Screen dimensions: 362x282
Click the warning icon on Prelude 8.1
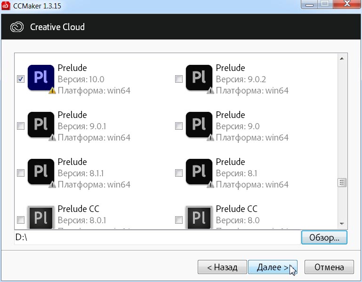click(210, 185)
